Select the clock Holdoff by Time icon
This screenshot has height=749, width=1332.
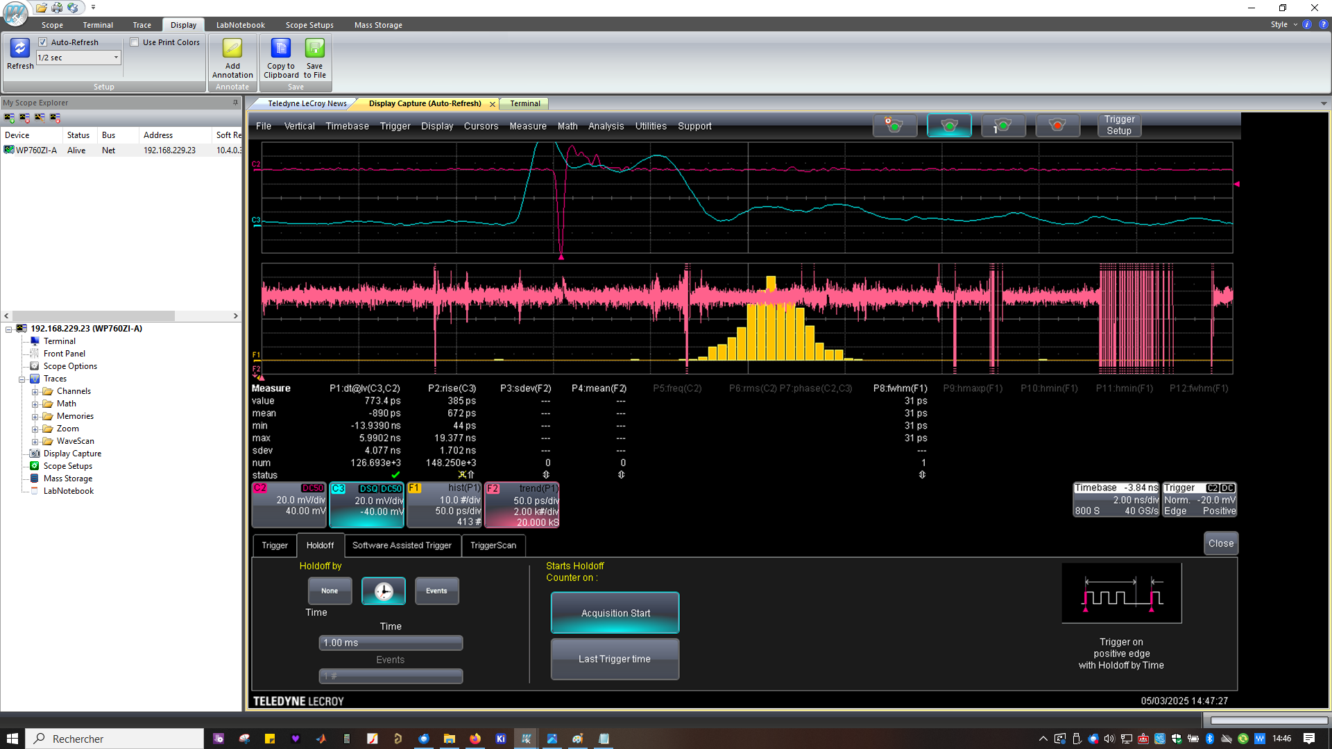[383, 591]
